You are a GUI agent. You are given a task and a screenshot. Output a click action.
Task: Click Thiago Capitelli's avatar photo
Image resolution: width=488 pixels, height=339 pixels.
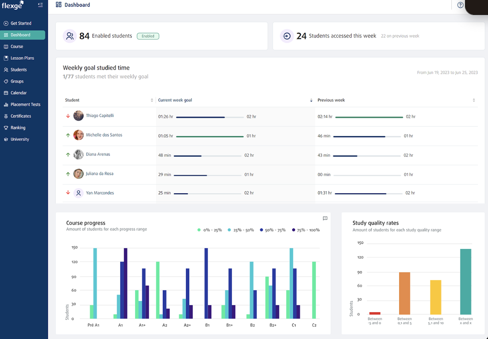[78, 116]
